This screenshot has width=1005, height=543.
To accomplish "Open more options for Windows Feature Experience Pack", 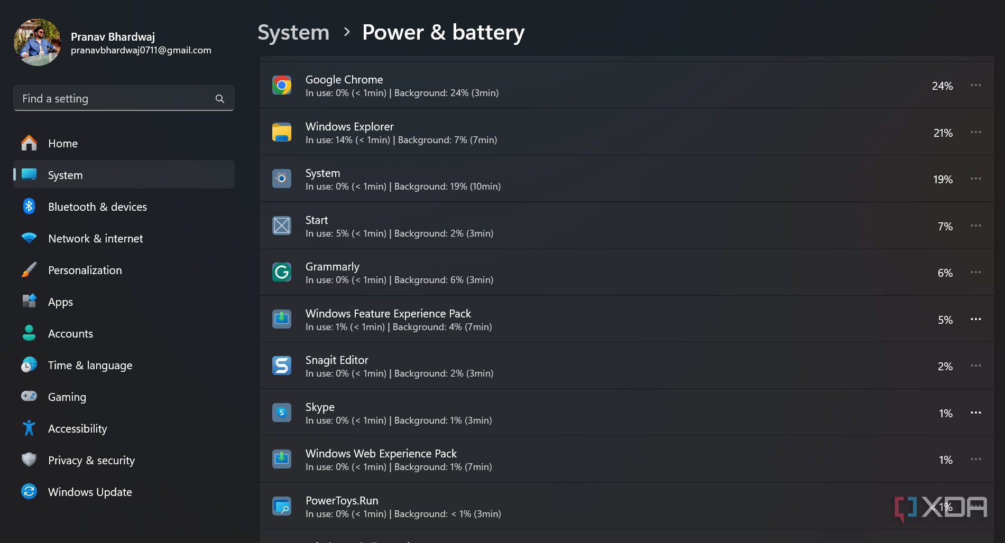I will [976, 319].
